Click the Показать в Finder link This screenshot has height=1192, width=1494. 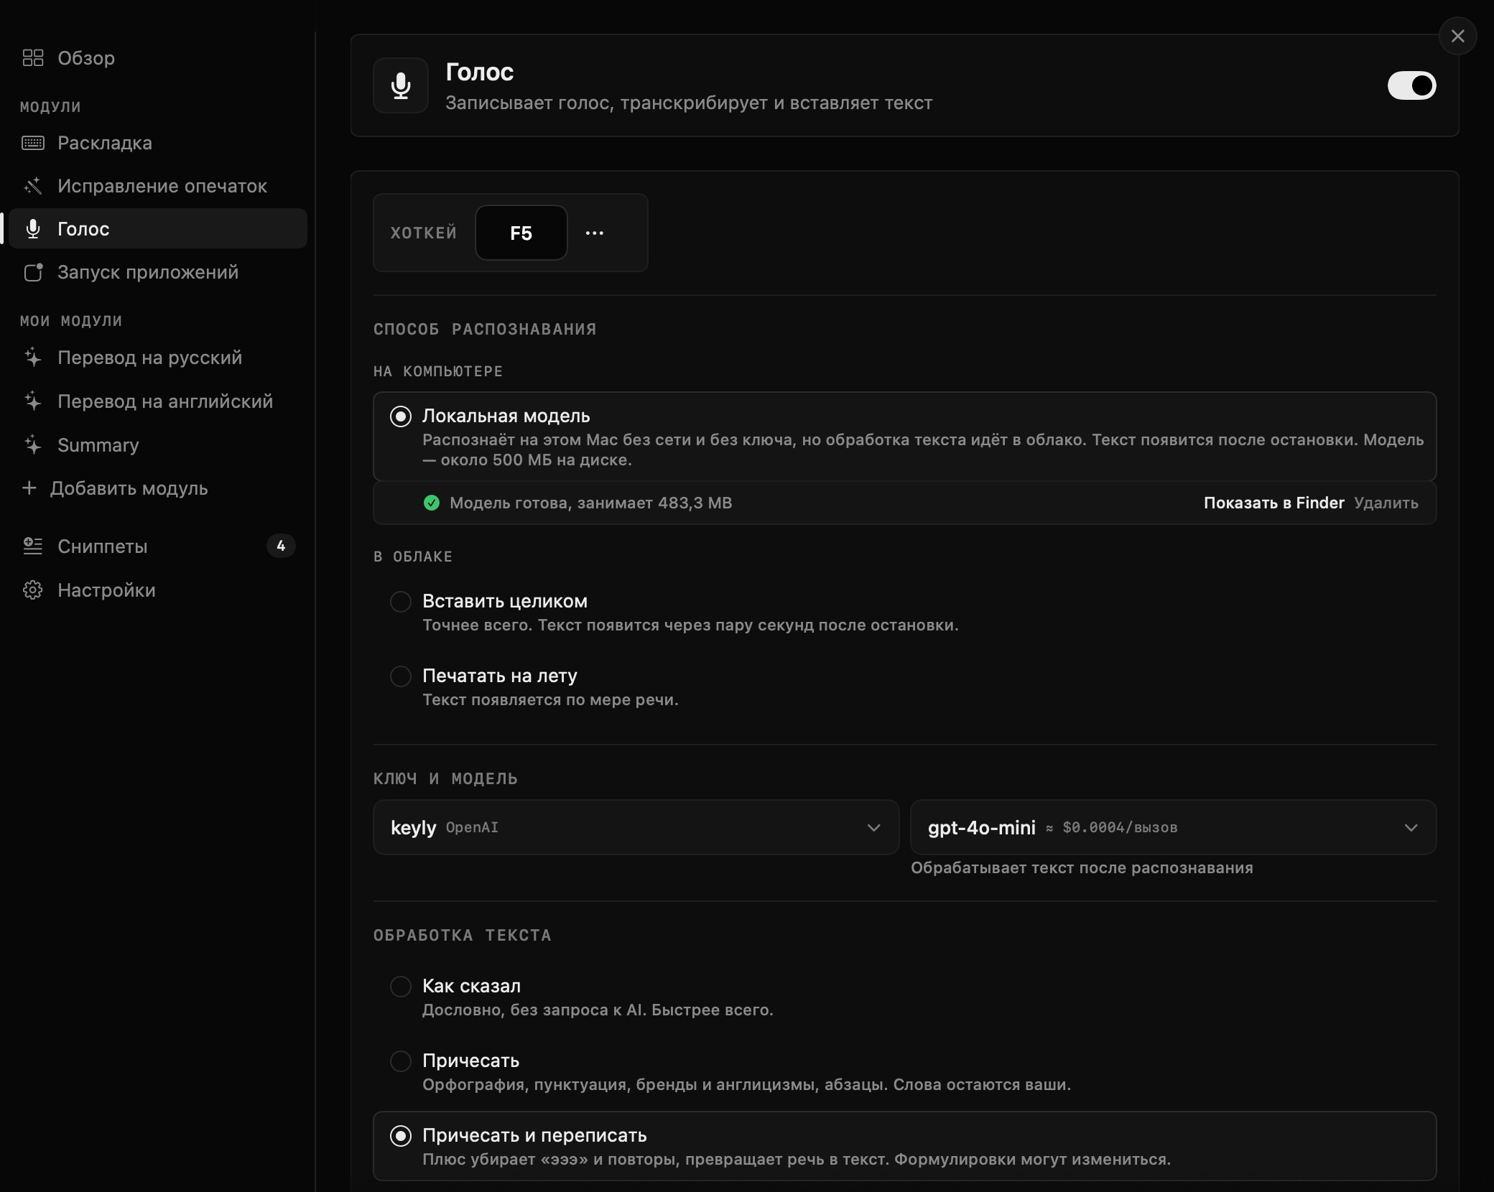(x=1274, y=503)
